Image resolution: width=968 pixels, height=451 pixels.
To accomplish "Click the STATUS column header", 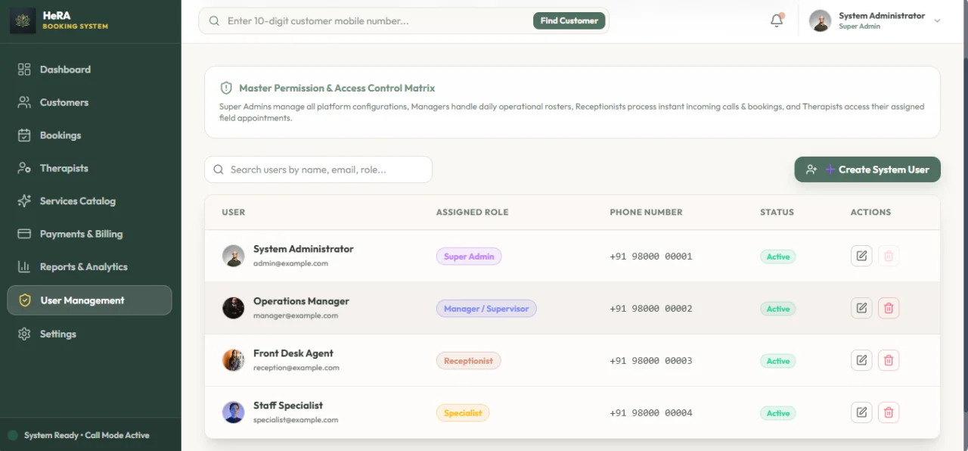I will tap(777, 213).
